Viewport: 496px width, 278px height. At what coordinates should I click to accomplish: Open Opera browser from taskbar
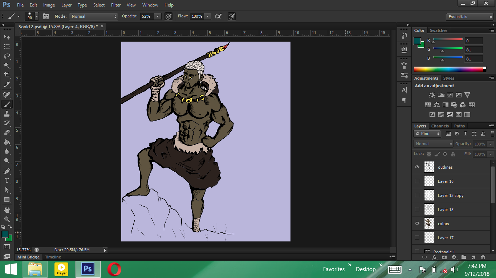pos(114,269)
